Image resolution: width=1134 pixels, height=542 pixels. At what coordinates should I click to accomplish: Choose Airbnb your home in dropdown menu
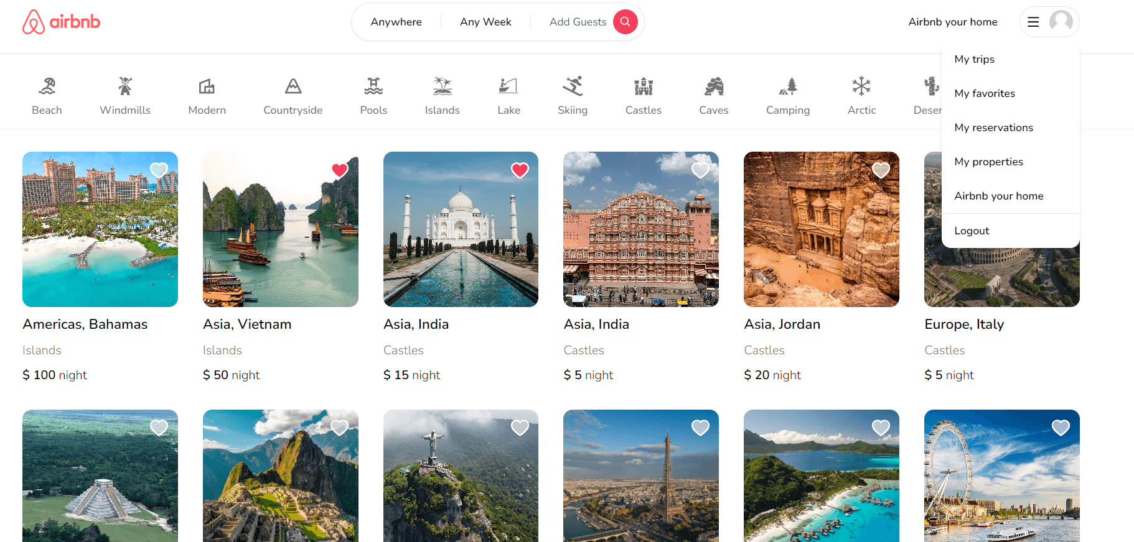(1010, 196)
